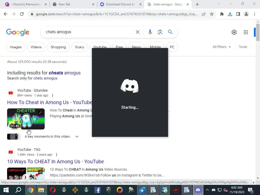260x195 pixels.
Task: Close the New Tab tab
Action: 93,5
